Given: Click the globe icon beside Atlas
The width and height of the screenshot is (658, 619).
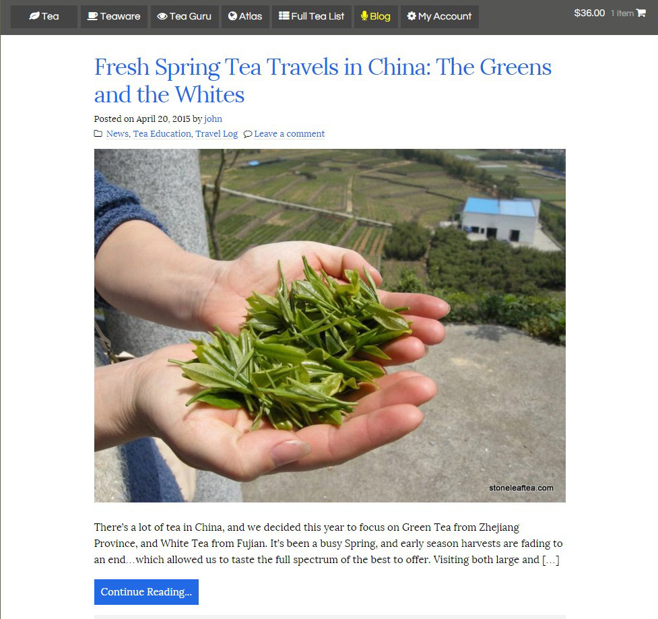Looking at the screenshot, I should click(232, 16).
